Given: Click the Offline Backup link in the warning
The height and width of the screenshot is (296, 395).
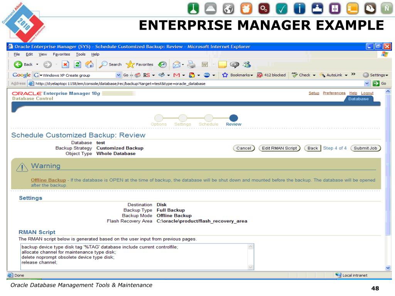Looking at the screenshot, I should tap(48, 180).
